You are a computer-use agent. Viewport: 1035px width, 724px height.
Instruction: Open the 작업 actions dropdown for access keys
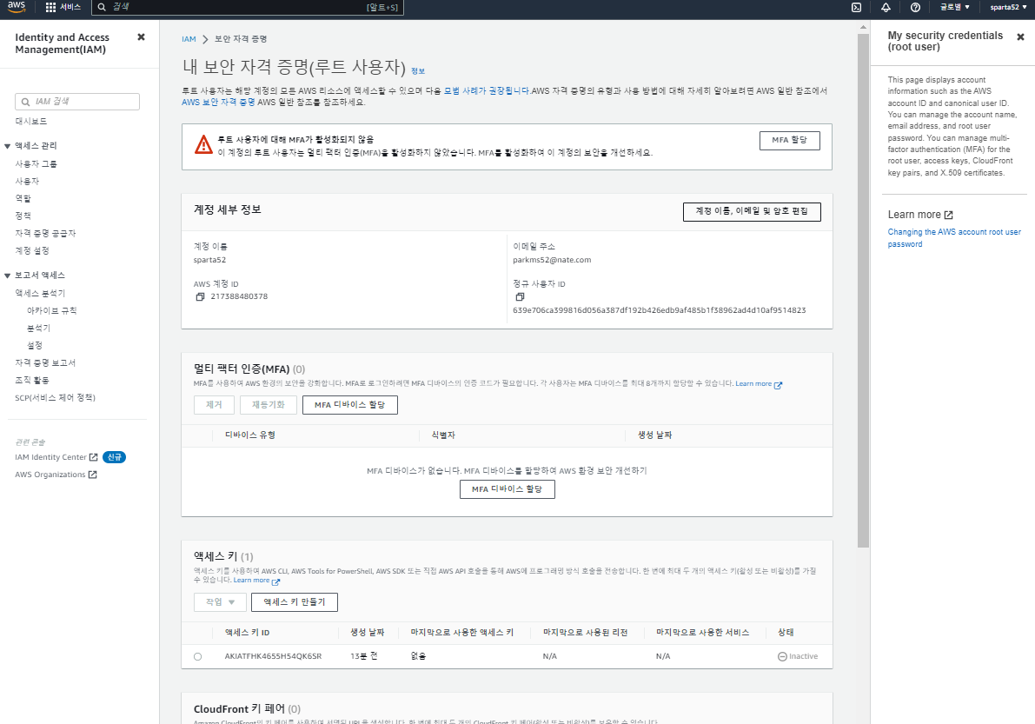point(220,602)
